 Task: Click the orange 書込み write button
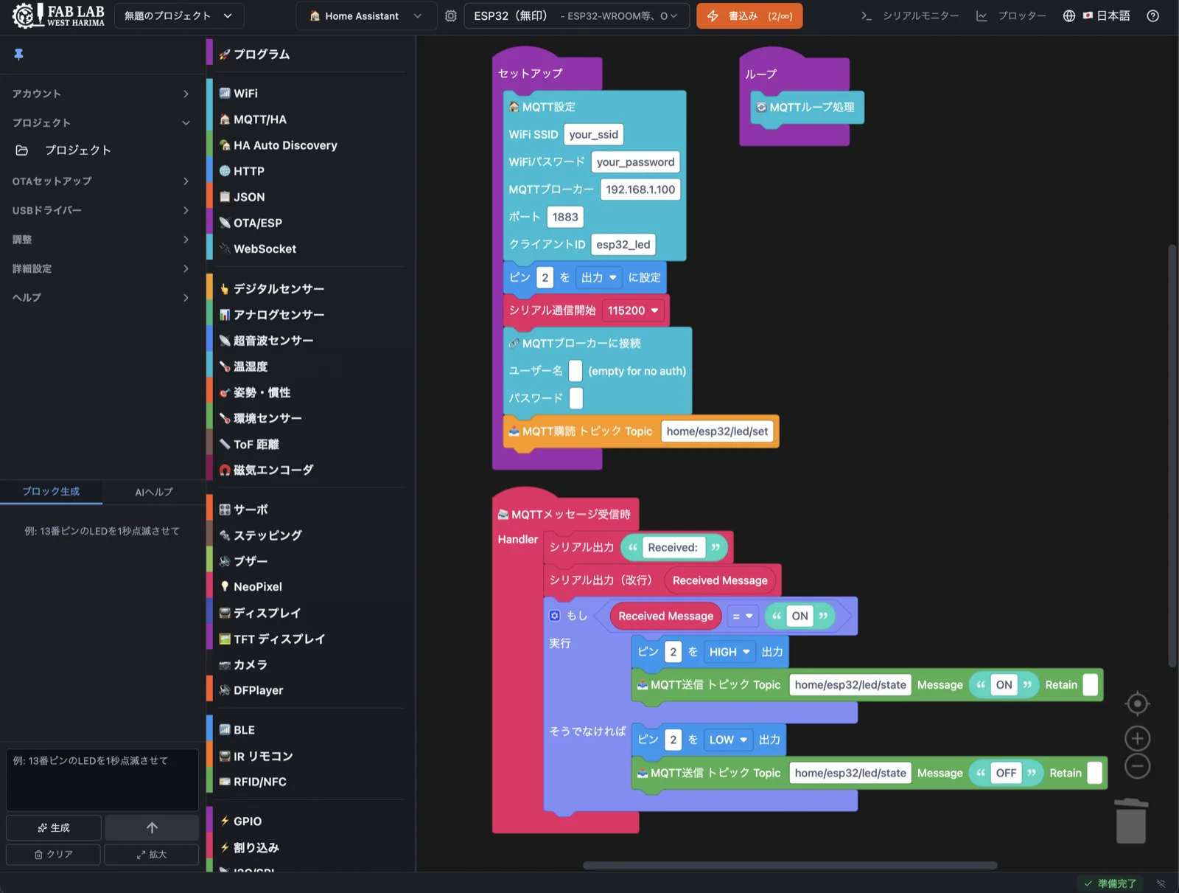[749, 15]
